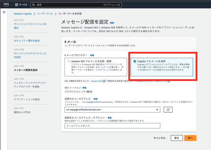Image resolution: width=211 pixels, height=150 pixels.
Task: Open step 3 サインアップエクスペリエンスを設定
Action: 30,55
